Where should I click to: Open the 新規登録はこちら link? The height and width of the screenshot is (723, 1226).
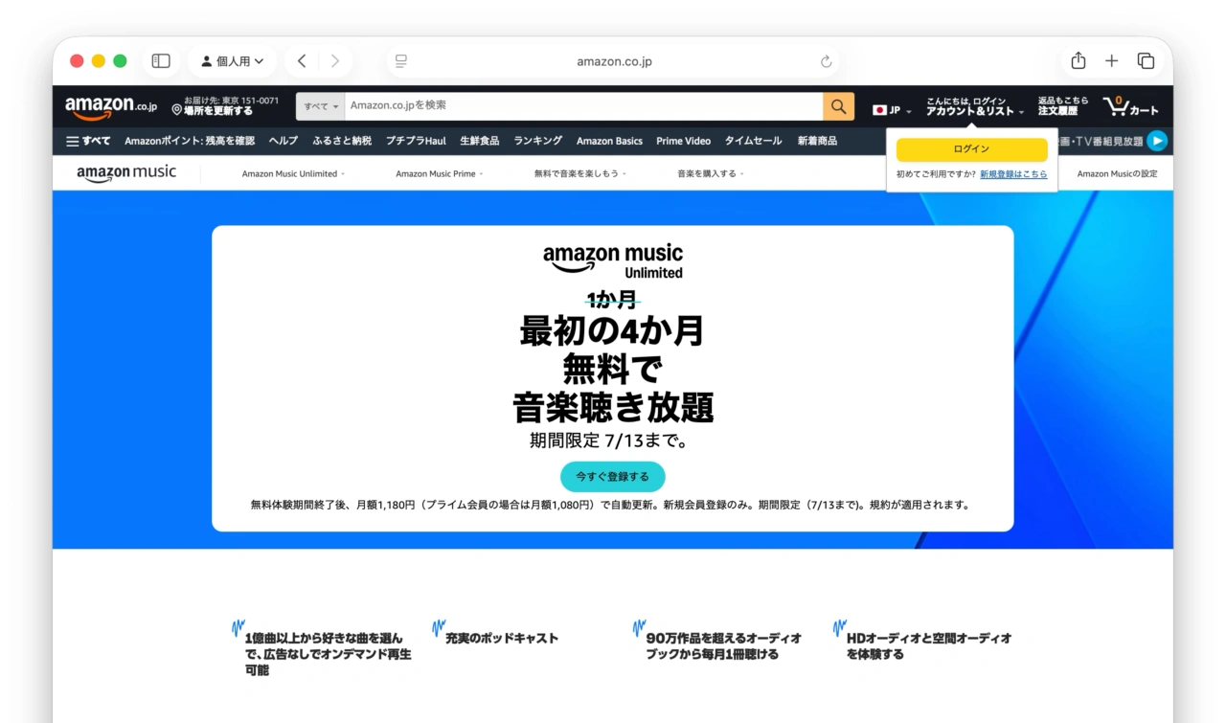(1013, 174)
